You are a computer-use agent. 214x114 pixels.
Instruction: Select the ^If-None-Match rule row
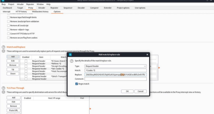(x=44, y=61)
